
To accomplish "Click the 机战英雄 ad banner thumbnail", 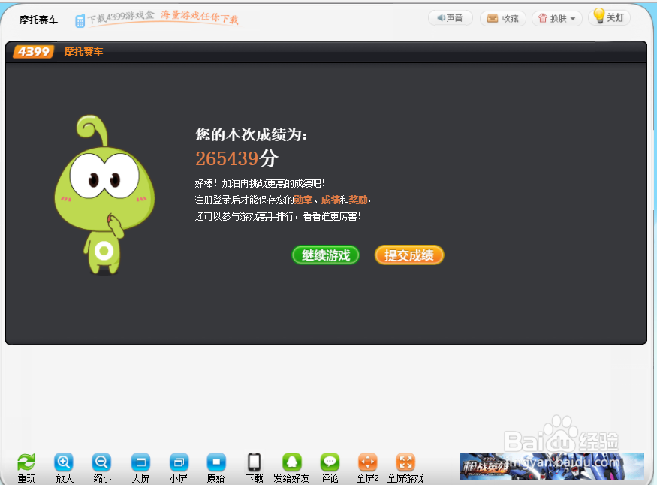I will pyautogui.click(x=551, y=465).
